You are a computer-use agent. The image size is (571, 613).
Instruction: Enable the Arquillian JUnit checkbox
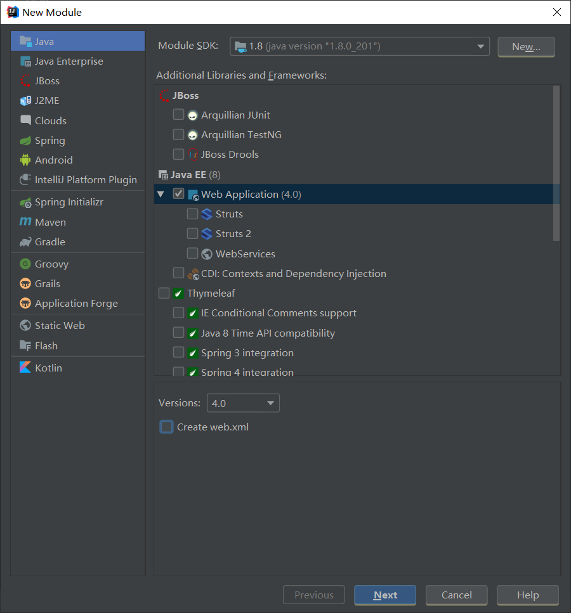pos(178,115)
